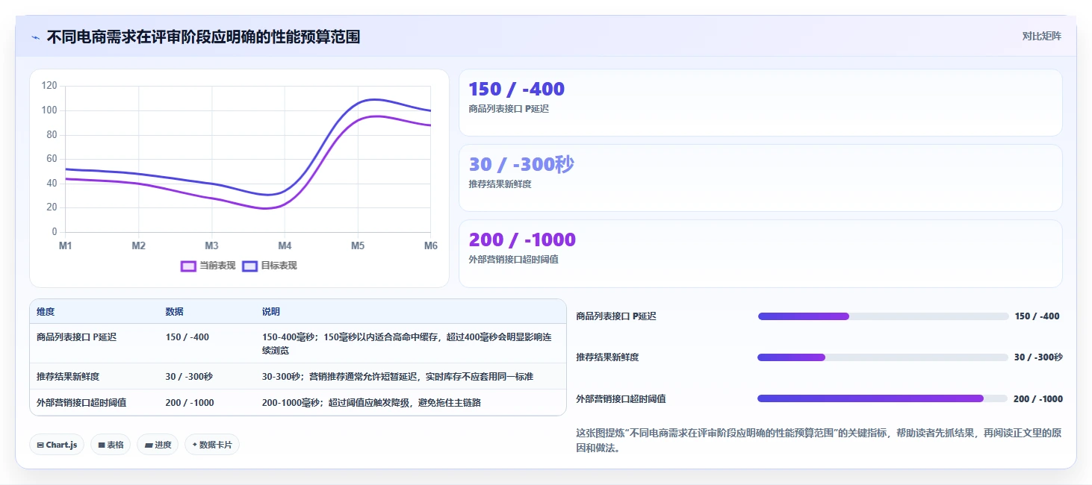The height and width of the screenshot is (485, 1092).
Task: Click the 维度 column header
Action: pyautogui.click(x=46, y=312)
